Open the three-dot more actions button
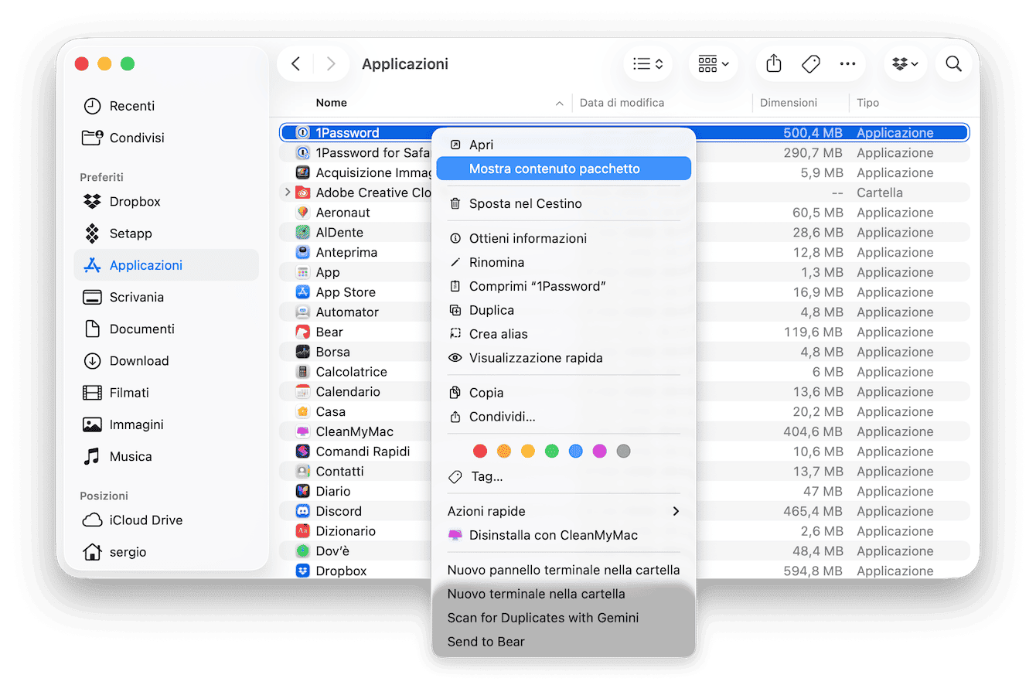The width and height of the screenshot is (1036, 685). click(847, 64)
